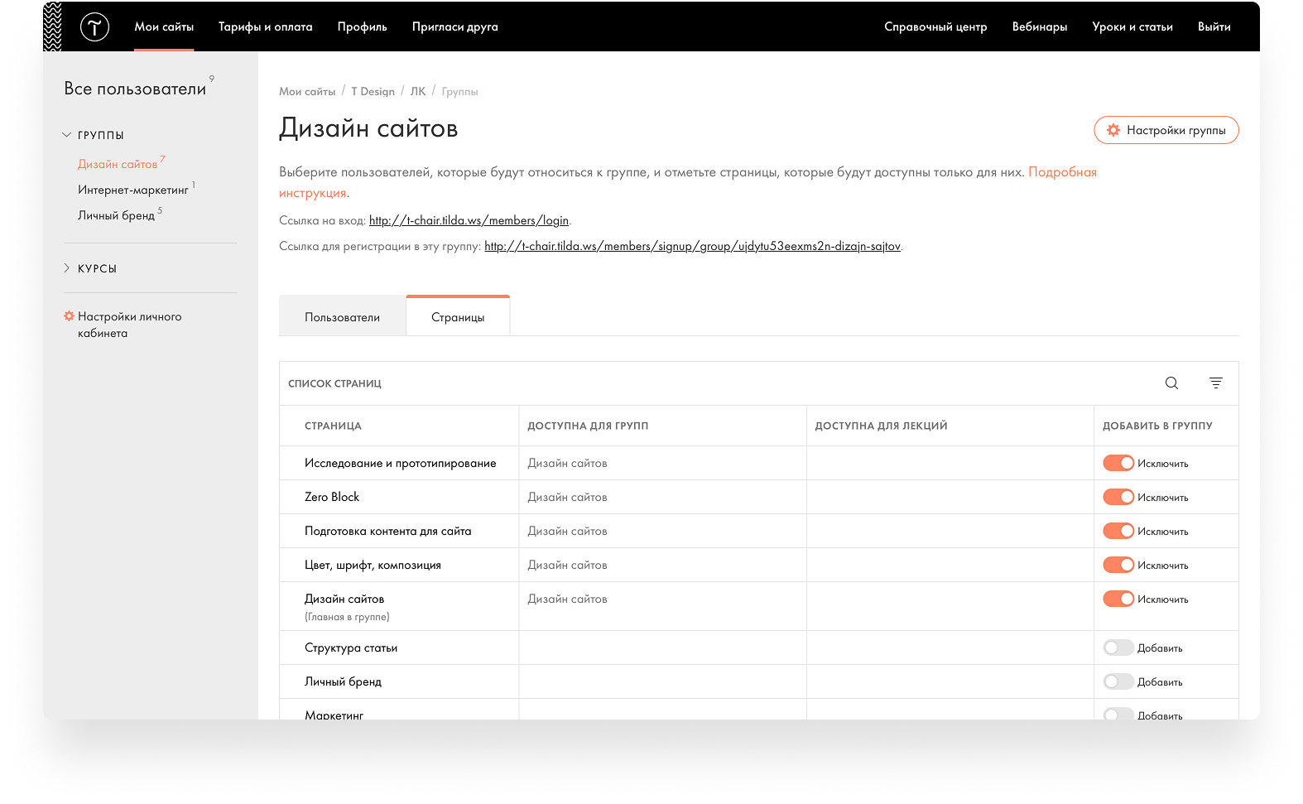Screen dimensions: 1303x804
Task: Open search in the page list
Action: 1171,383
